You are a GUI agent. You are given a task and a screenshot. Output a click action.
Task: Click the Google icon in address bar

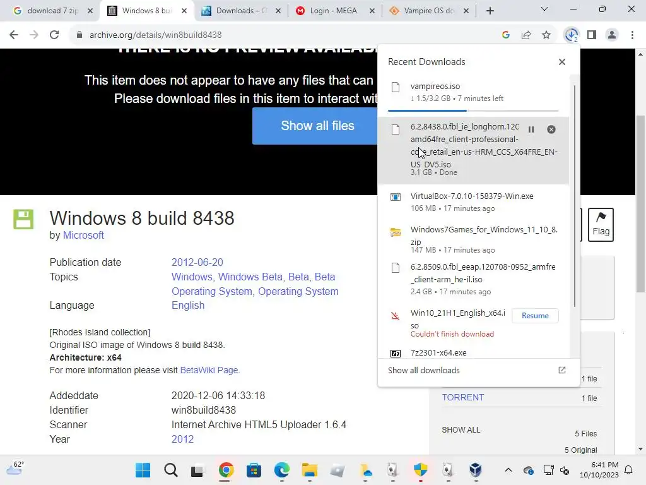point(506,35)
